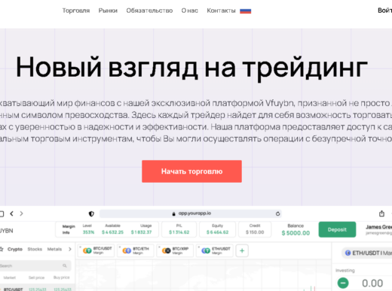Click the Usage $1 832.37 value

click(141, 232)
